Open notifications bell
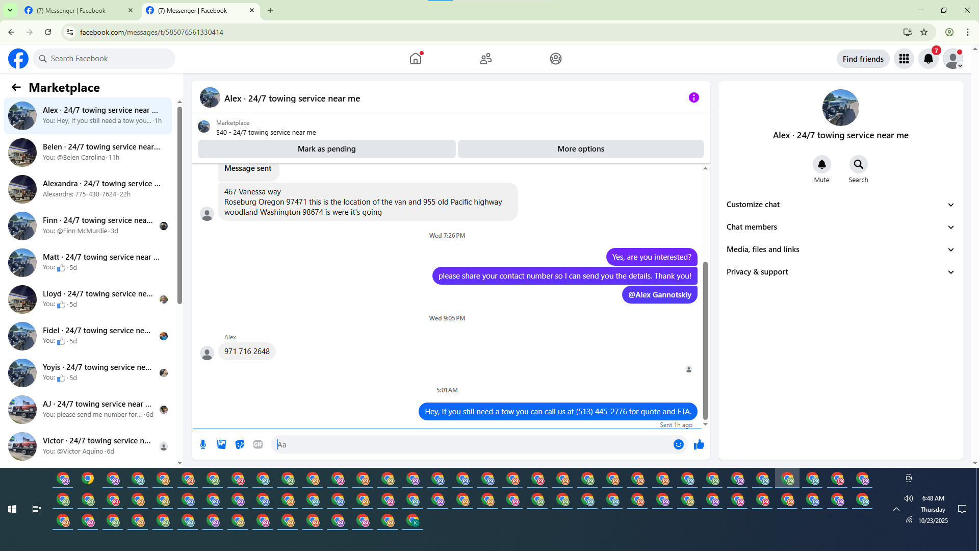The image size is (979, 551). tap(928, 59)
